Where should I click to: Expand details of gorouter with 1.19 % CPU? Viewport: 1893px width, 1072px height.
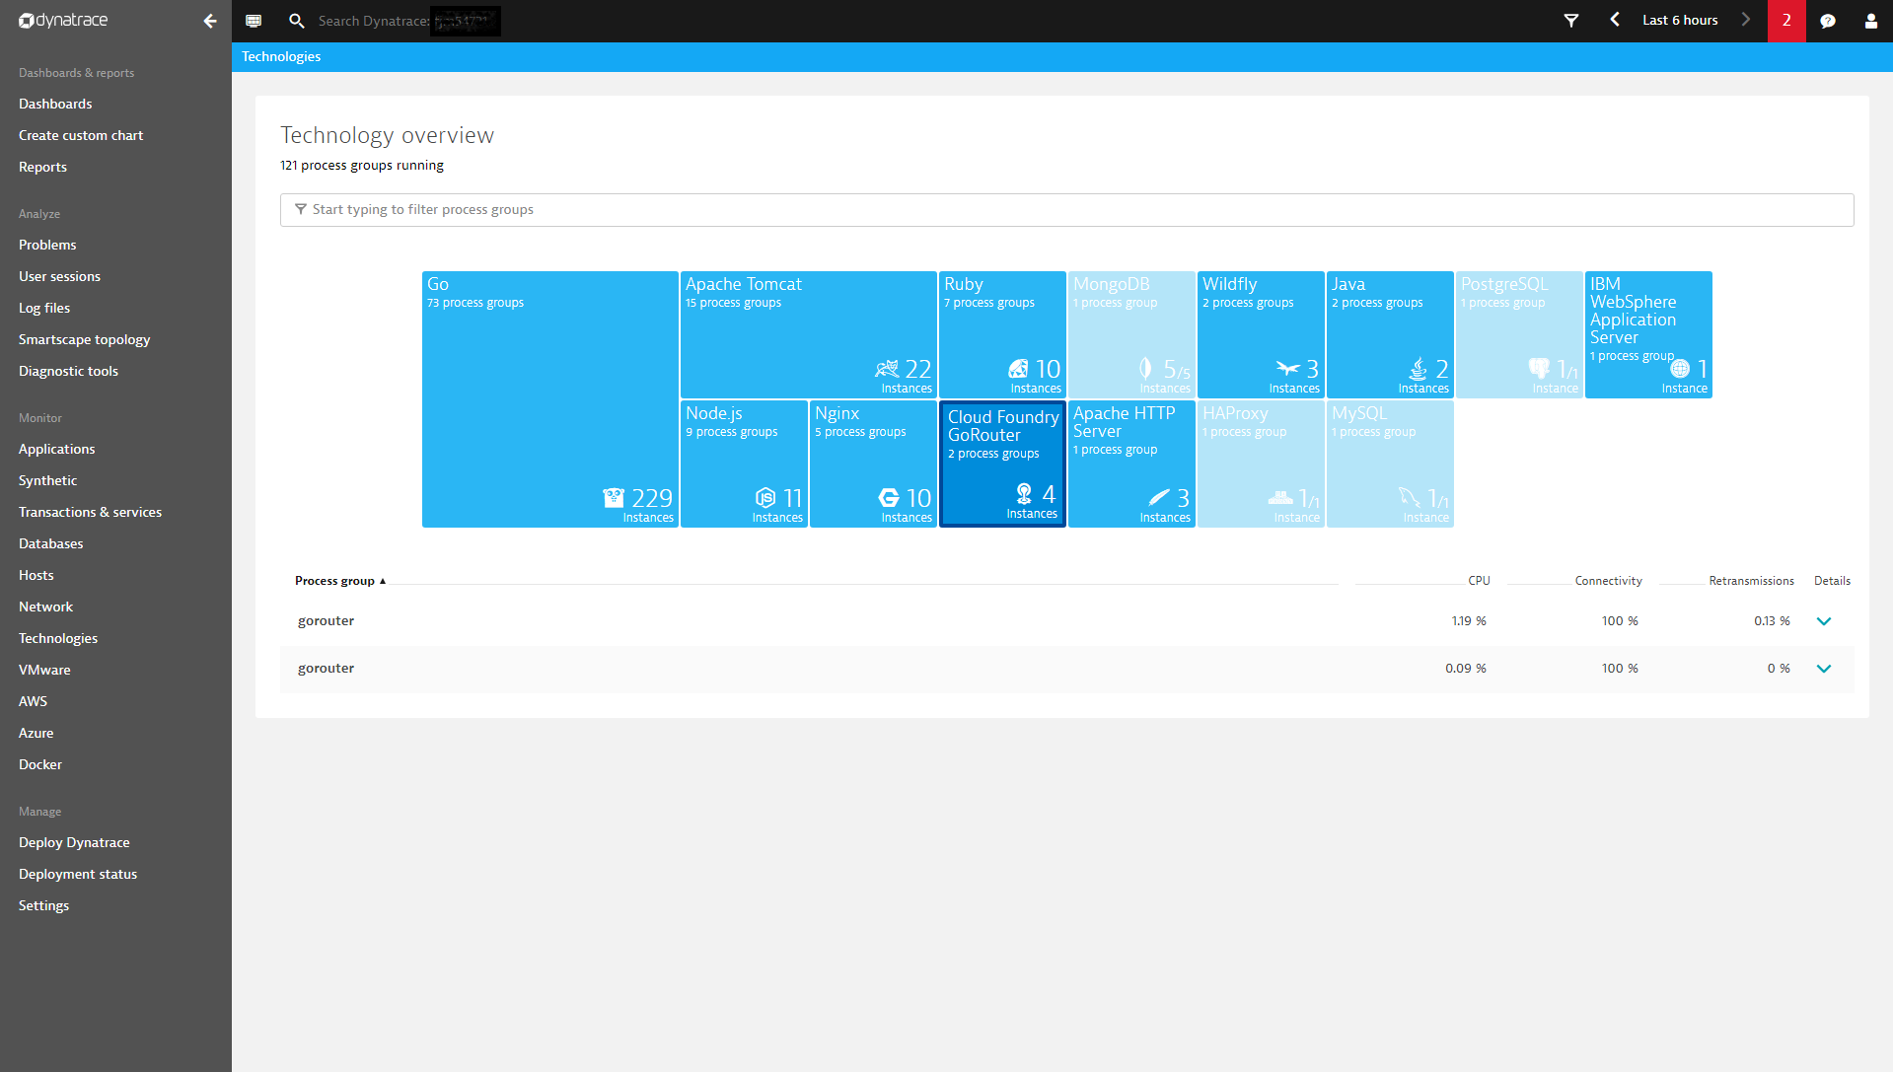coord(1824,621)
